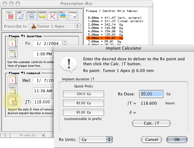Click the NORMAL toolbar icon

[x=73, y=16]
